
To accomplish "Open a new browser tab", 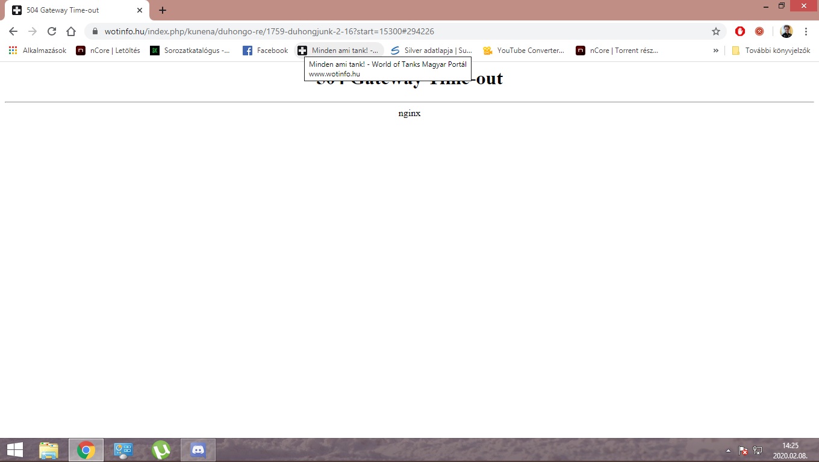I will click(x=163, y=10).
